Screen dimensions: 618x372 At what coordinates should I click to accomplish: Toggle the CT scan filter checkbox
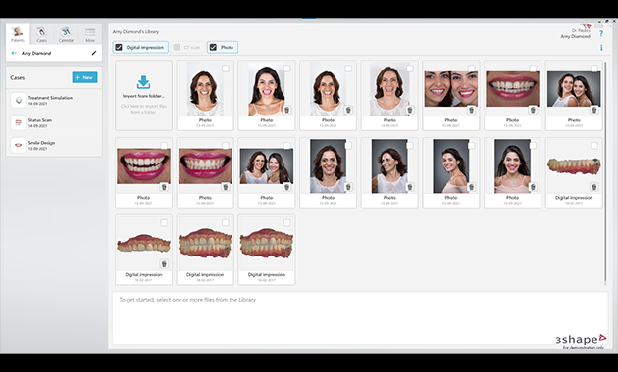point(177,47)
